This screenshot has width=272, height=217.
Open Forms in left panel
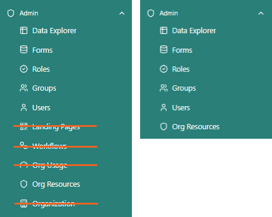43,50
